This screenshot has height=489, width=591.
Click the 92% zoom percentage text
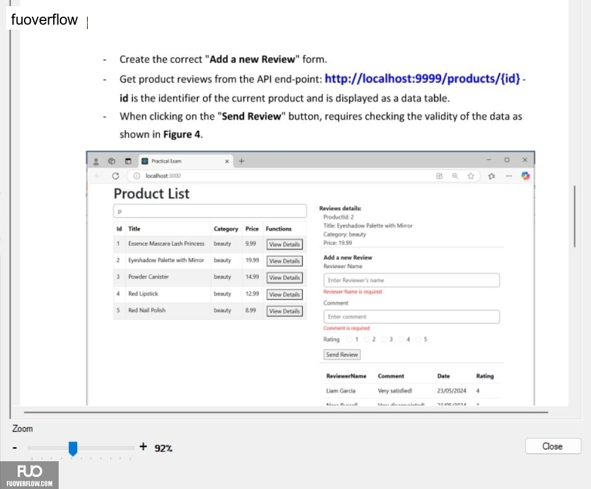(163, 448)
